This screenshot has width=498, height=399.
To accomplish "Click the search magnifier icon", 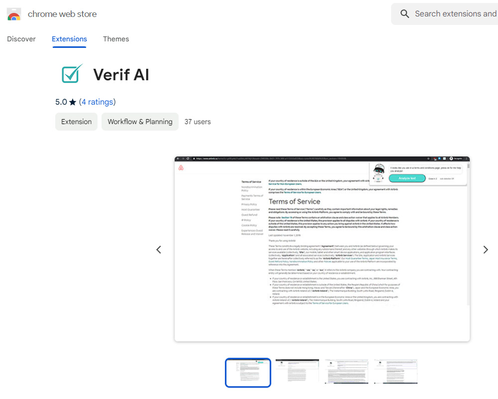I will click(405, 14).
